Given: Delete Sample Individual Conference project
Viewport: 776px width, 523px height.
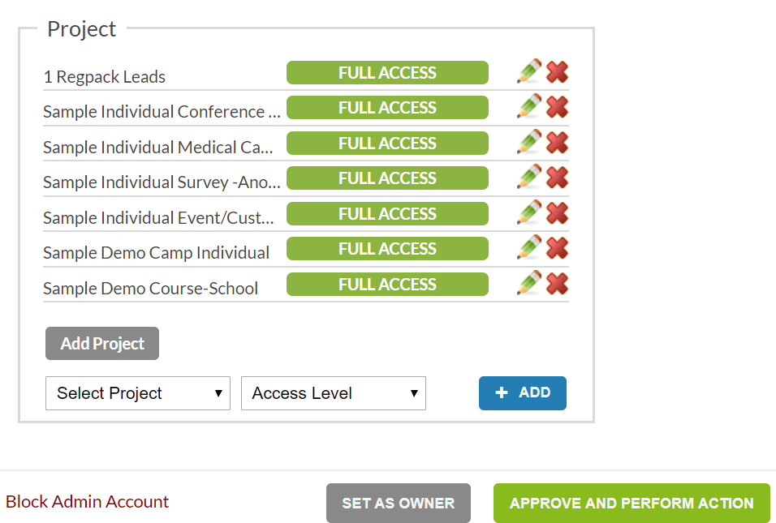Looking at the screenshot, I should click(557, 107).
